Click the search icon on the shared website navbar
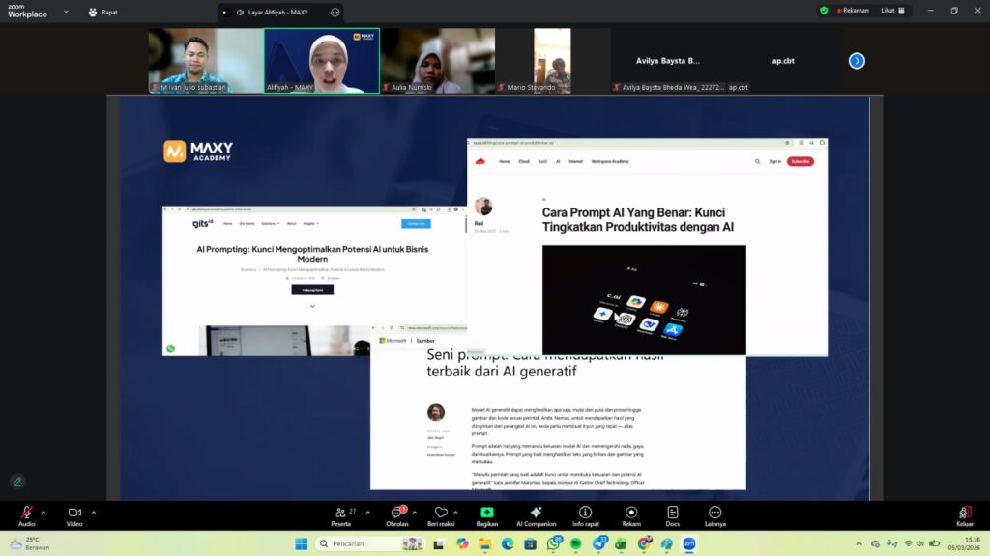 pyautogui.click(x=757, y=162)
